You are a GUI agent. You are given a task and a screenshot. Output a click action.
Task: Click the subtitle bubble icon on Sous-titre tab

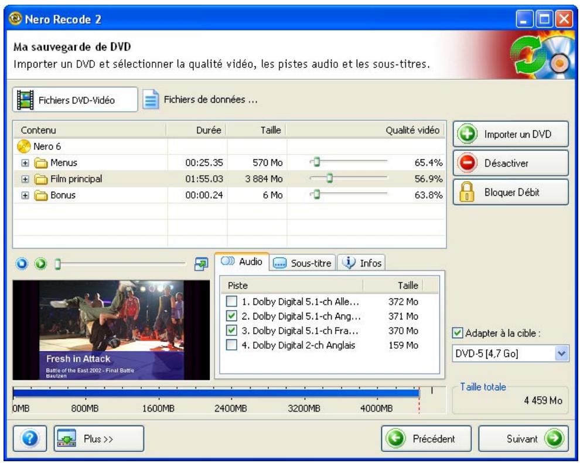(x=279, y=263)
